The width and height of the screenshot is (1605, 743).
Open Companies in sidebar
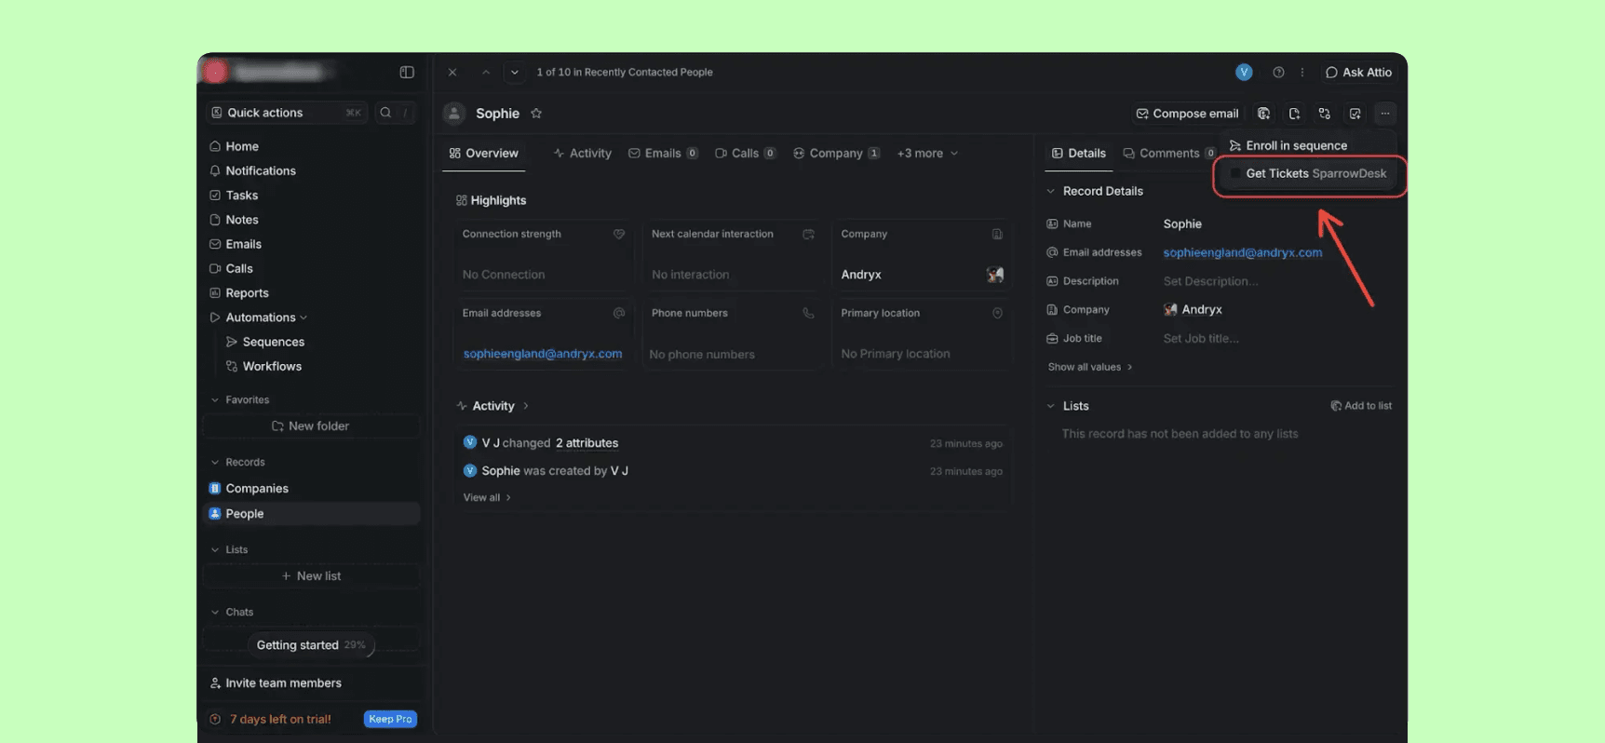(312, 489)
